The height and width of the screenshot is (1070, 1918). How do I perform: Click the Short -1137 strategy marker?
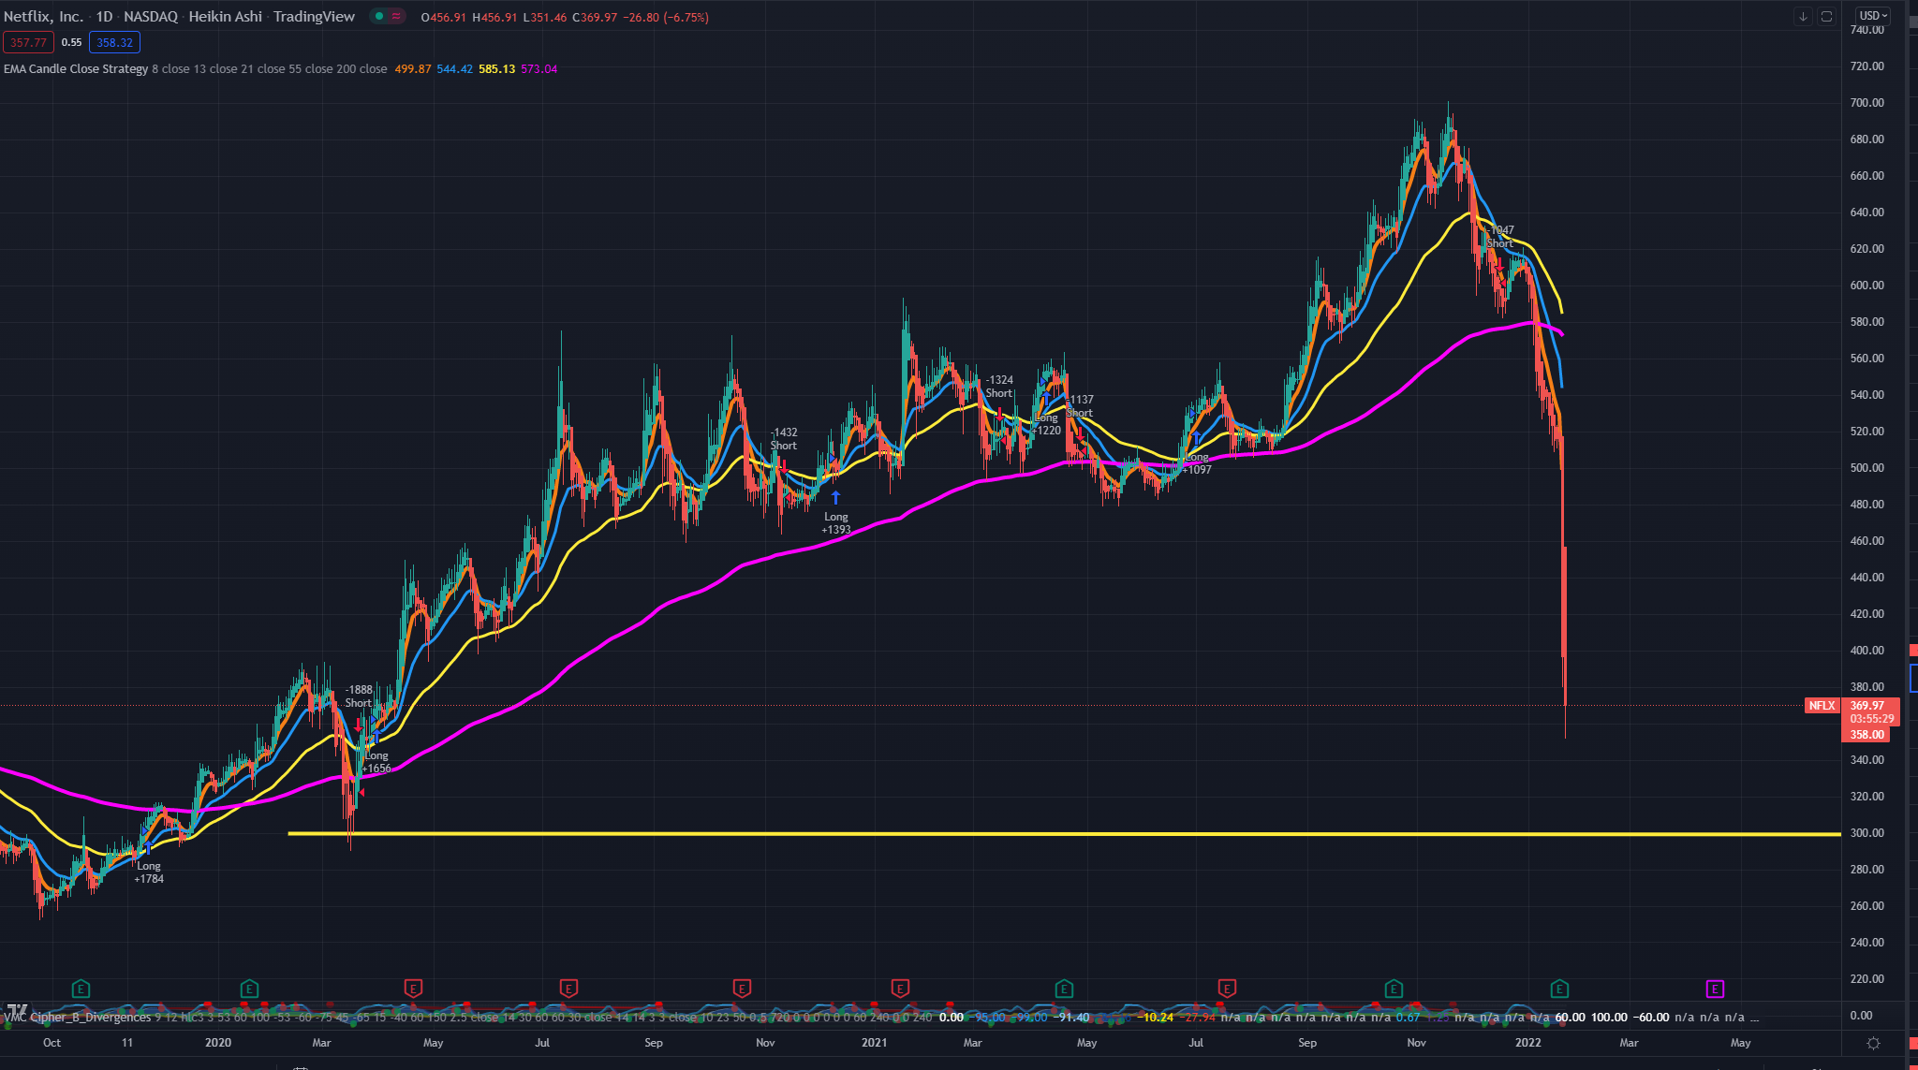(x=1080, y=406)
